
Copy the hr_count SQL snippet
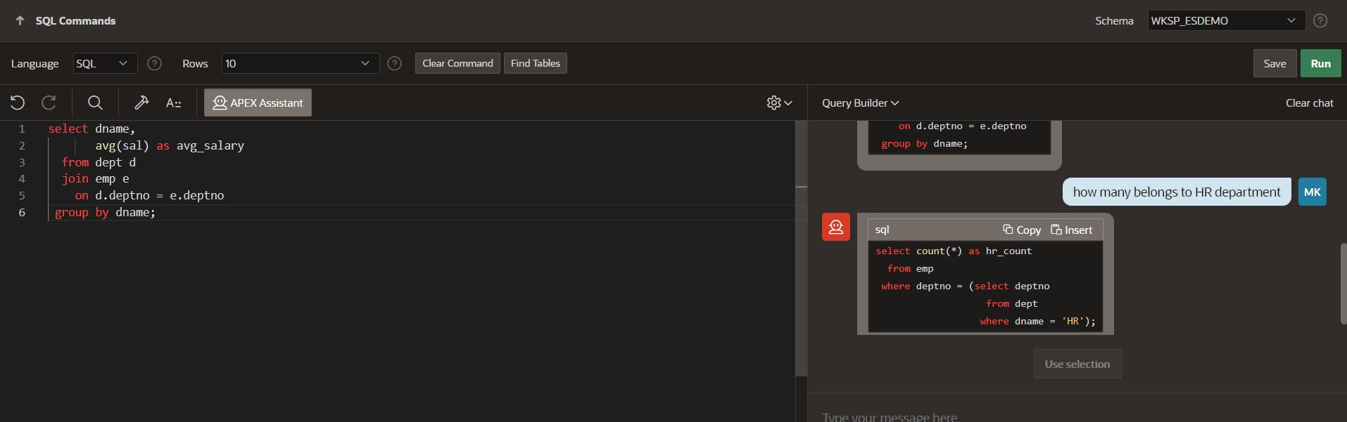coord(1022,230)
